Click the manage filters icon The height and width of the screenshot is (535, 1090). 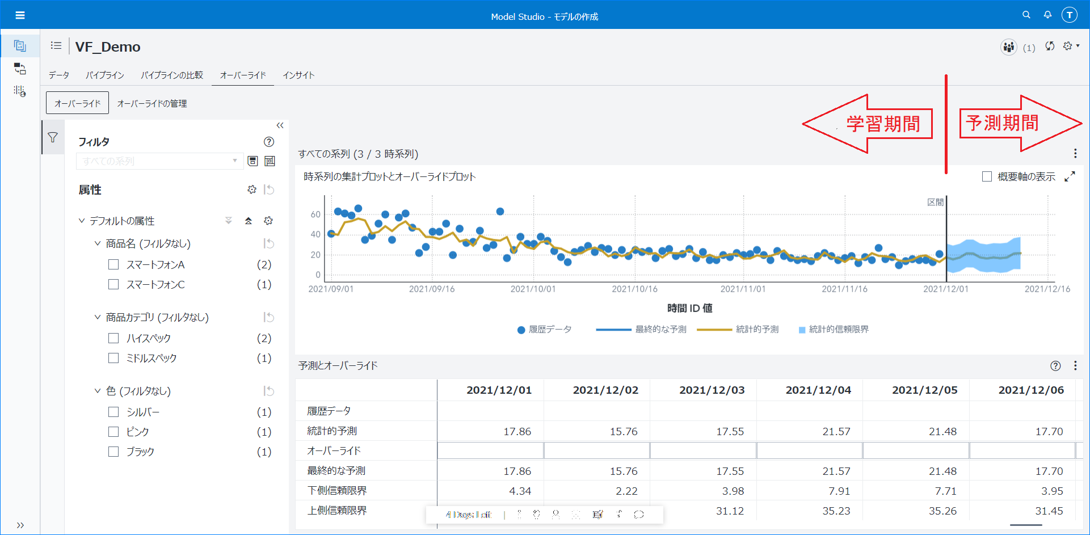(270, 161)
